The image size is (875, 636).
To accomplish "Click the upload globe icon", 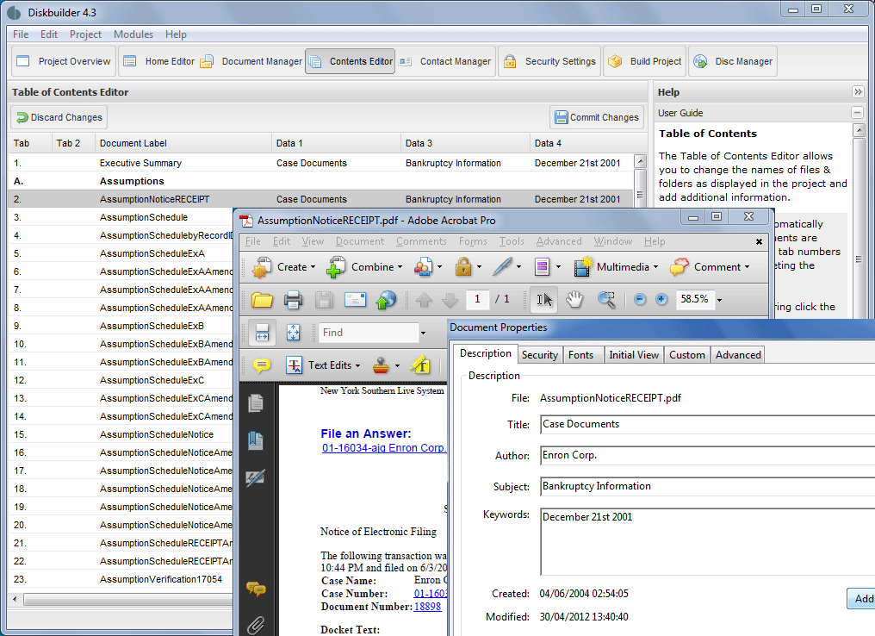I will tap(386, 301).
